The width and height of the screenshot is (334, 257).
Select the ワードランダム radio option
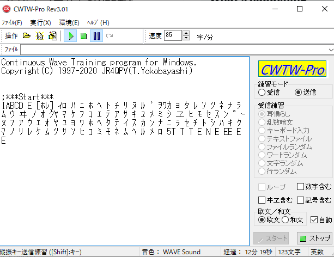(282, 155)
